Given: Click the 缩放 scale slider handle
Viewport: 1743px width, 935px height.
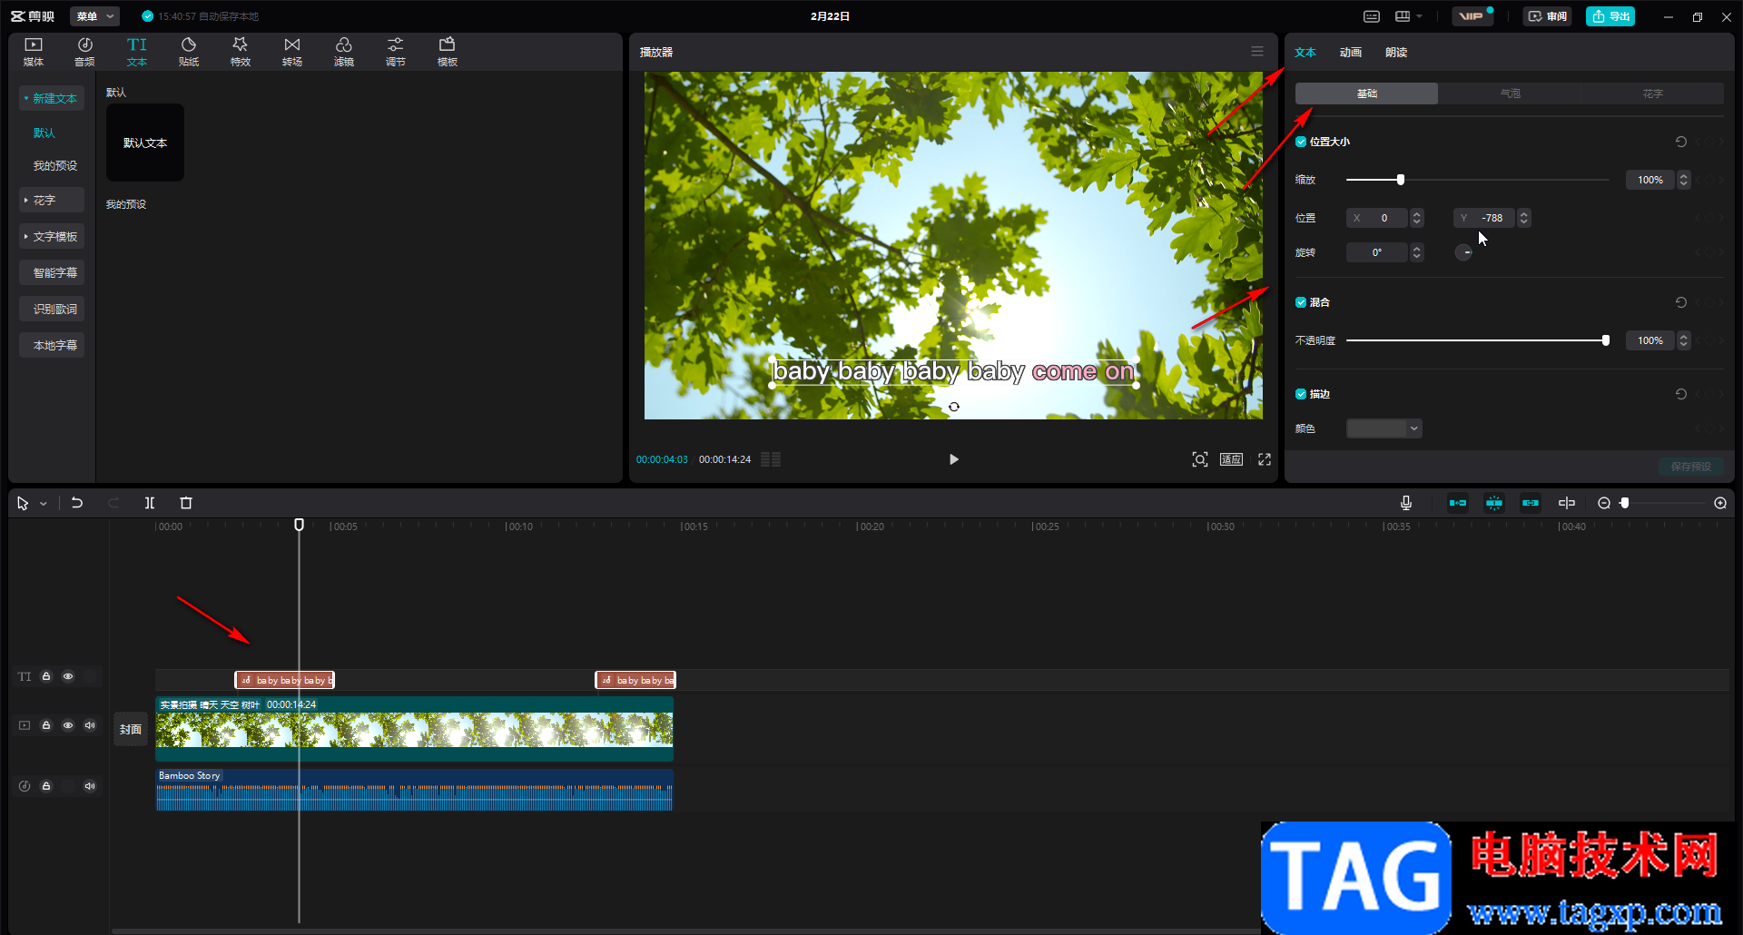Looking at the screenshot, I should click(x=1401, y=180).
